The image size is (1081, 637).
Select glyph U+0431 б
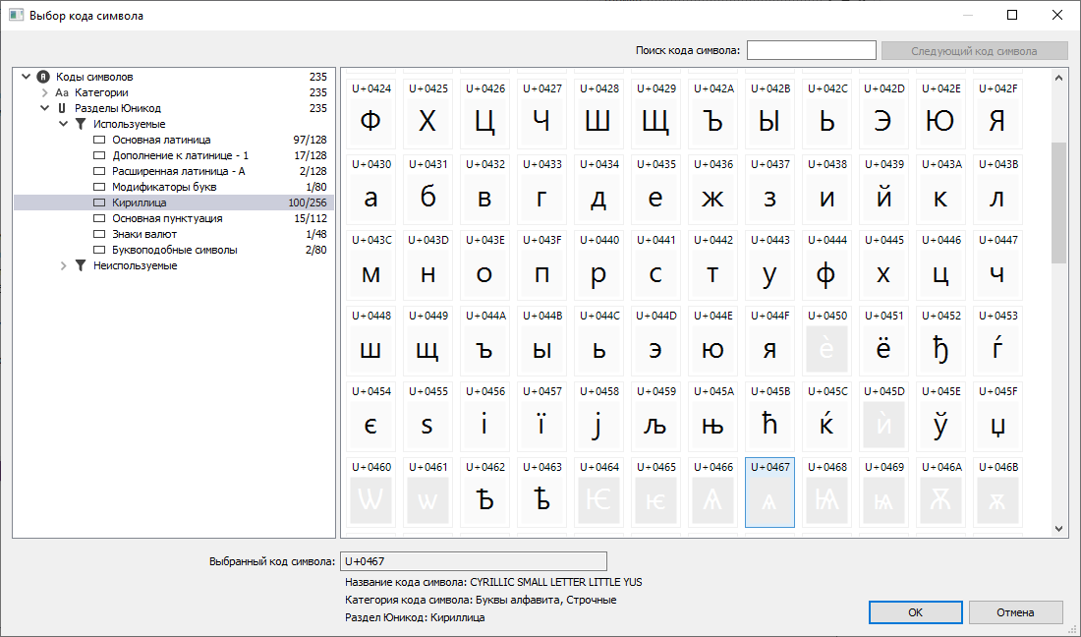pyautogui.click(x=428, y=190)
